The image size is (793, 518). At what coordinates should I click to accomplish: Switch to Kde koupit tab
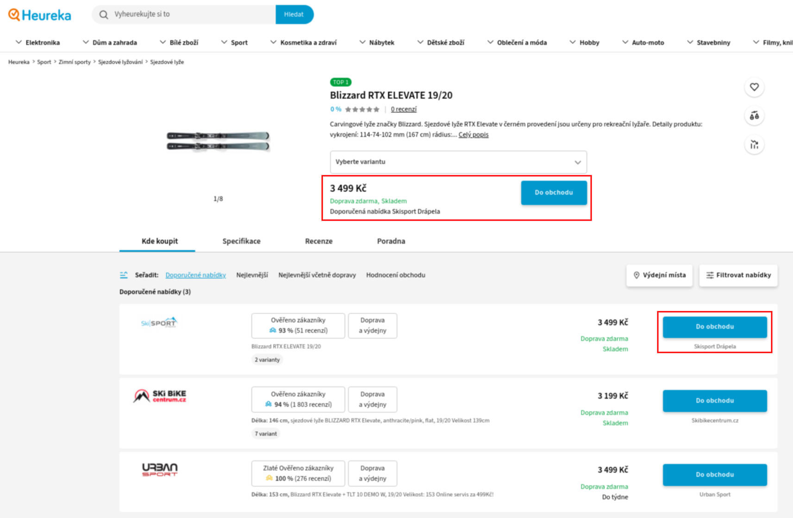click(x=160, y=241)
